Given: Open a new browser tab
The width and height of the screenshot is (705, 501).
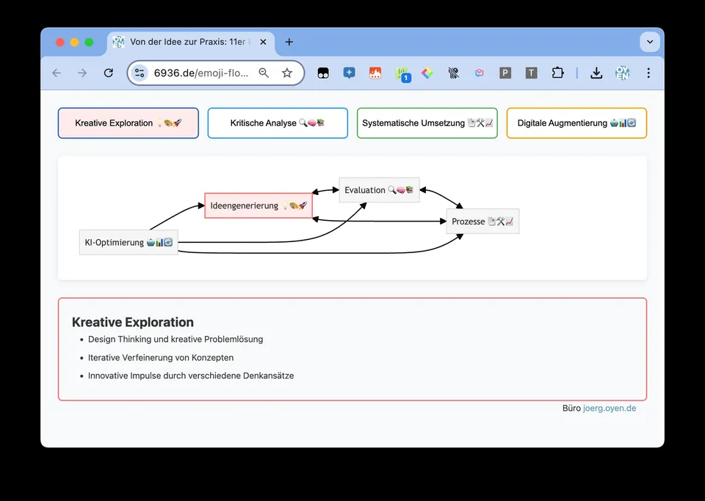Looking at the screenshot, I should [289, 42].
